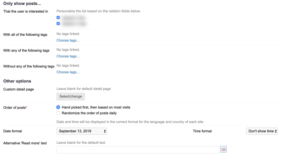284x158 pixels.
Task: Click the 'Other options' heading
Action: coord(17,81)
